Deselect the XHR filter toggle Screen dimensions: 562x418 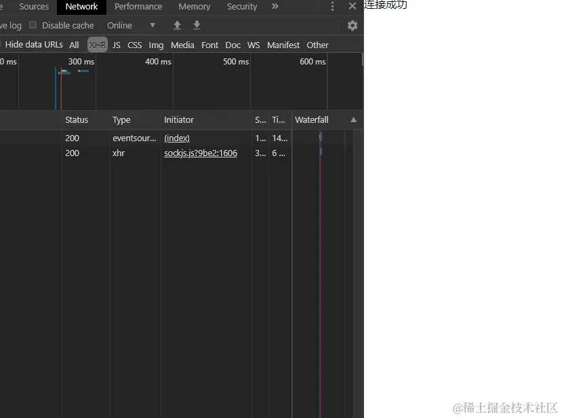click(97, 45)
